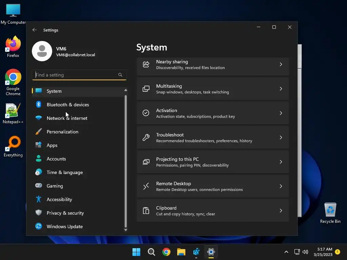
Task: Open Activation using its right chevron
Action: 281,113
